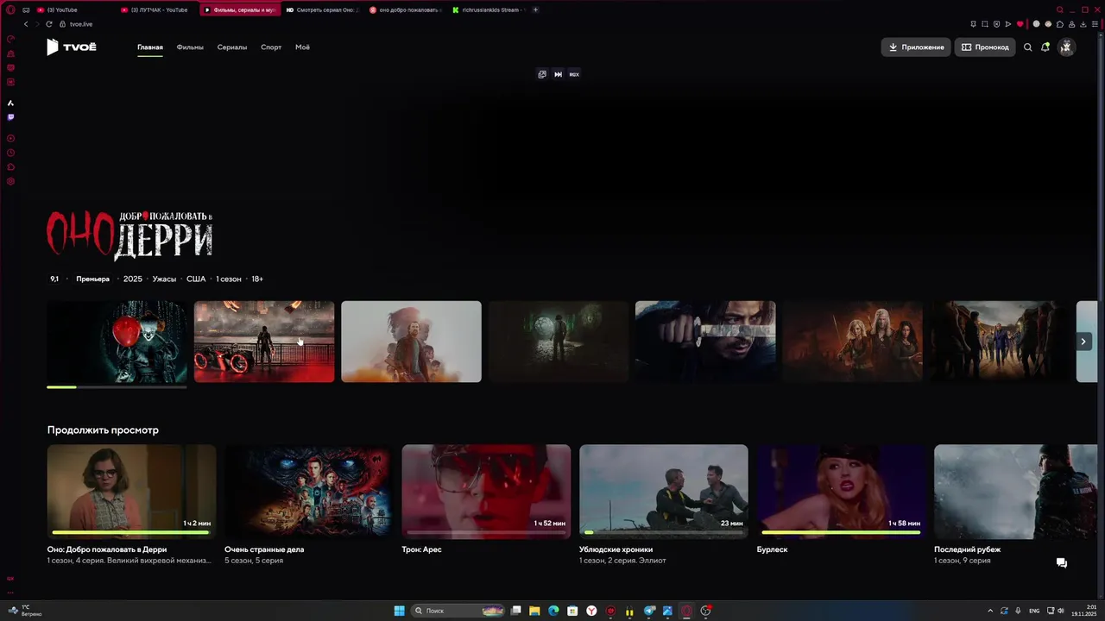Click the Приложение download button

point(916,47)
